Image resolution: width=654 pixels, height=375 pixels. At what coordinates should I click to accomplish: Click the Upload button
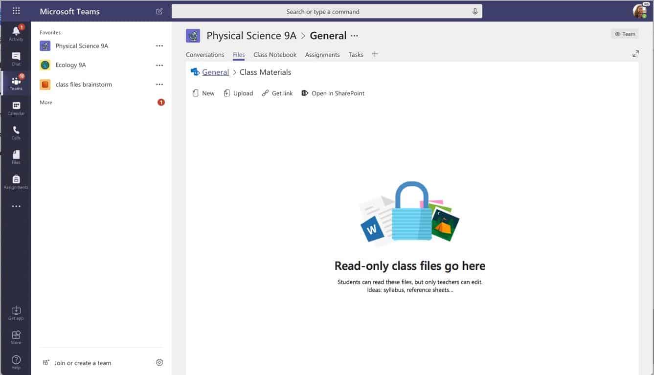point(238,93)
